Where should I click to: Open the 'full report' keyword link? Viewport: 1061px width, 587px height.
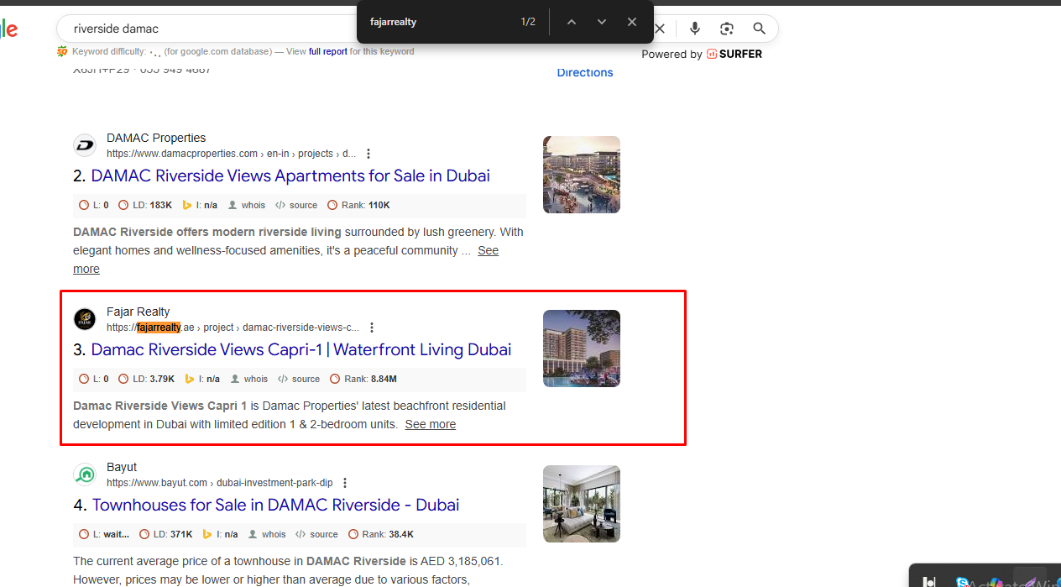click(327, 51)
